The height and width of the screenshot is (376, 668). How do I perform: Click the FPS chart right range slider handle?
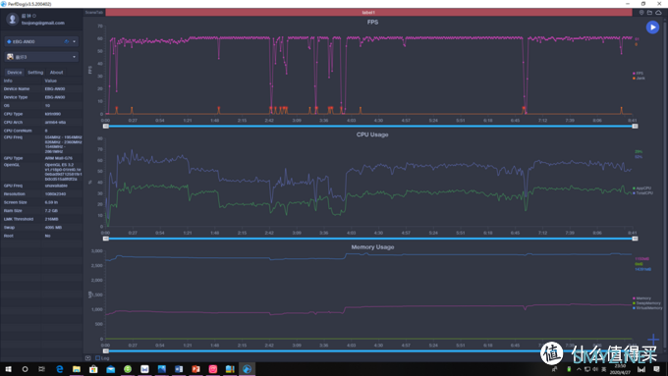(635, 126)
